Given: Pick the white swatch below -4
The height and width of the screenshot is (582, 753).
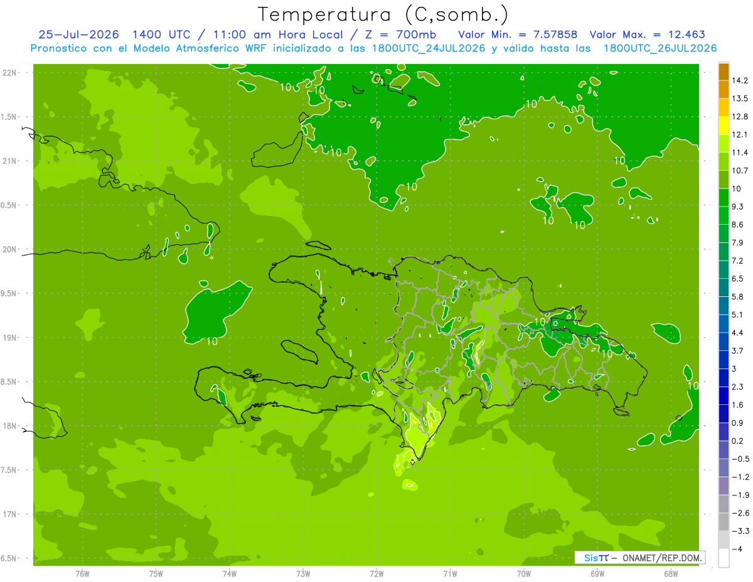Looking at the screenshot, I should [x=724, y=558].
